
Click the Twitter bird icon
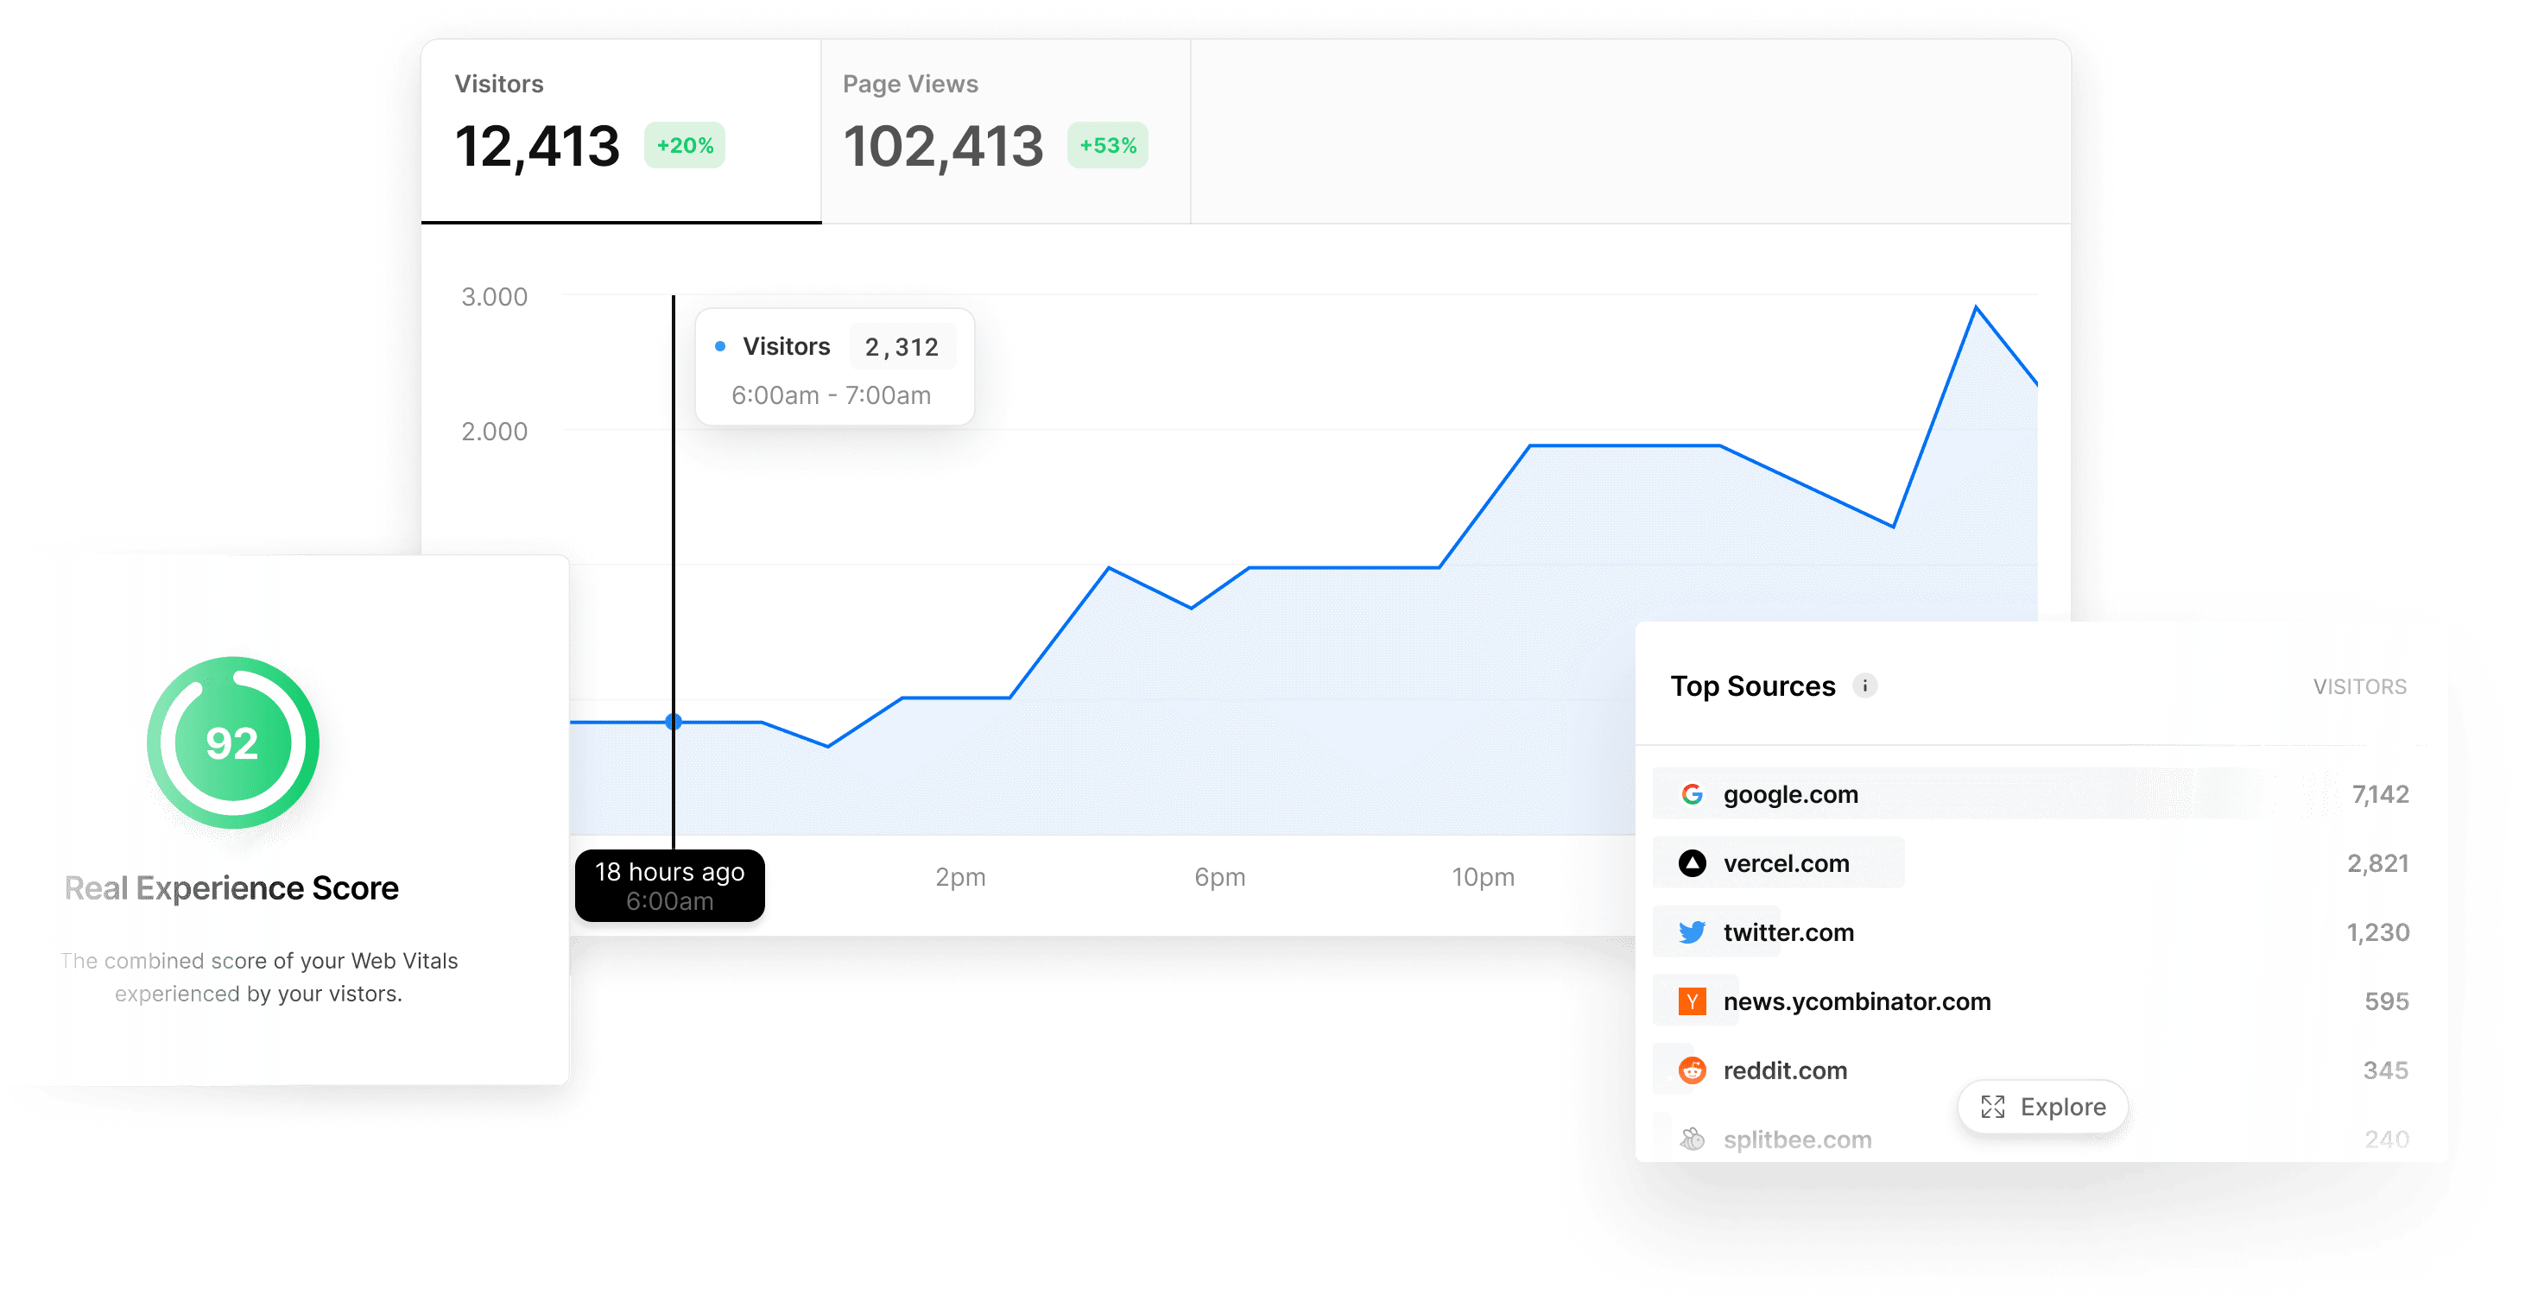[x=1692, y=931]
